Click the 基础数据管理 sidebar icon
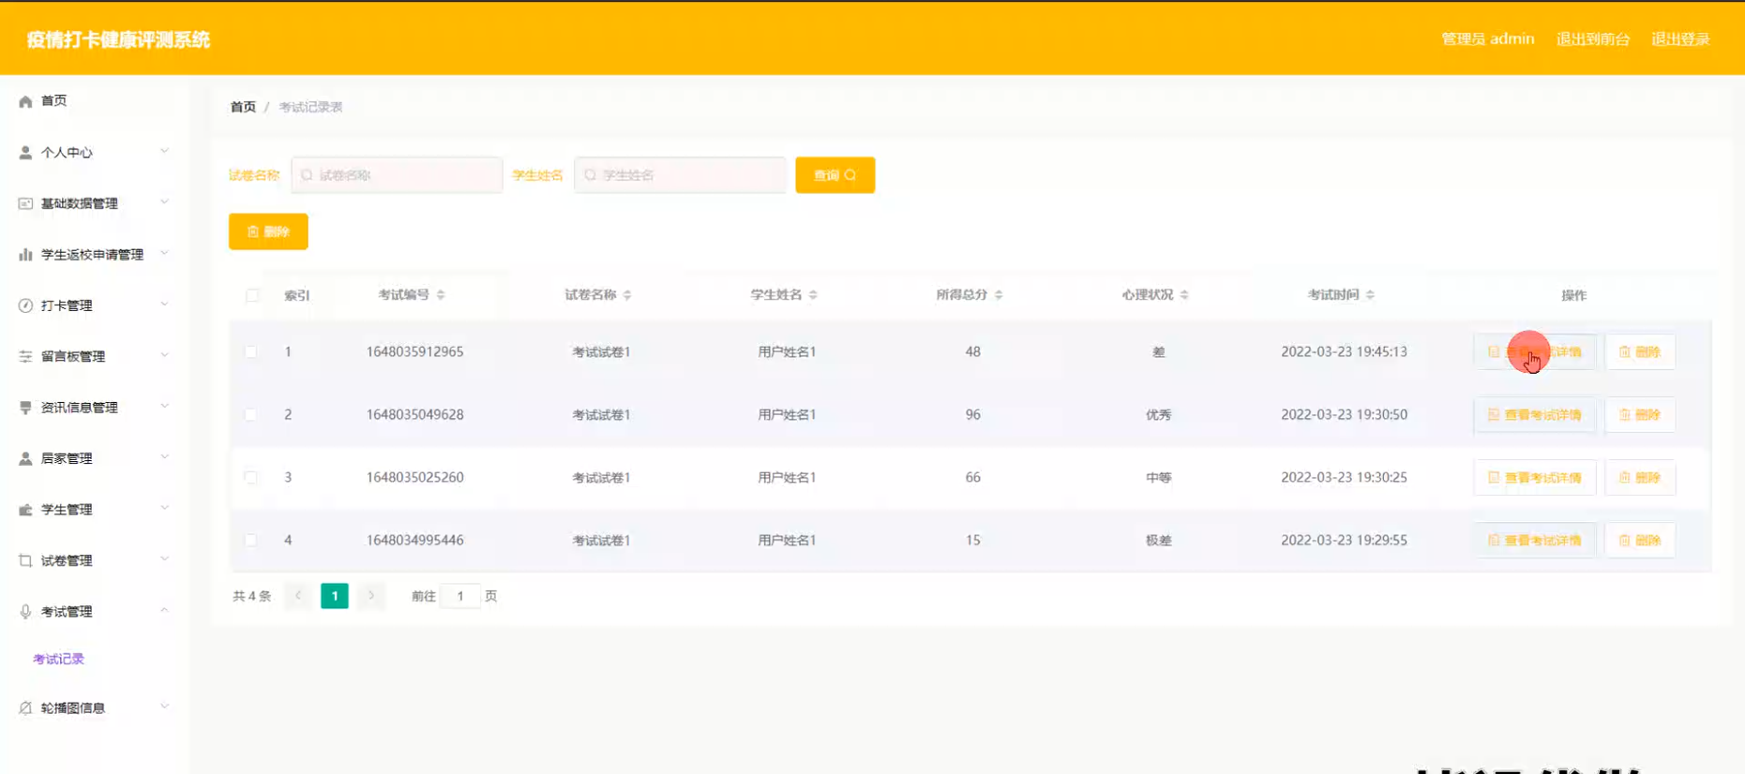Image resolution: width=1745 pixels, height=774 pixels. pos(25,203)
